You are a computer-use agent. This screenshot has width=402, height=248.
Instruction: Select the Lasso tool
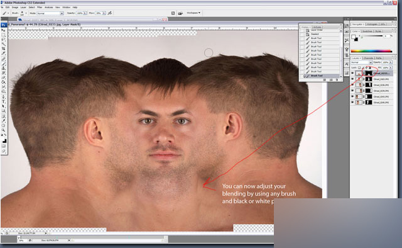click(3, 40)
